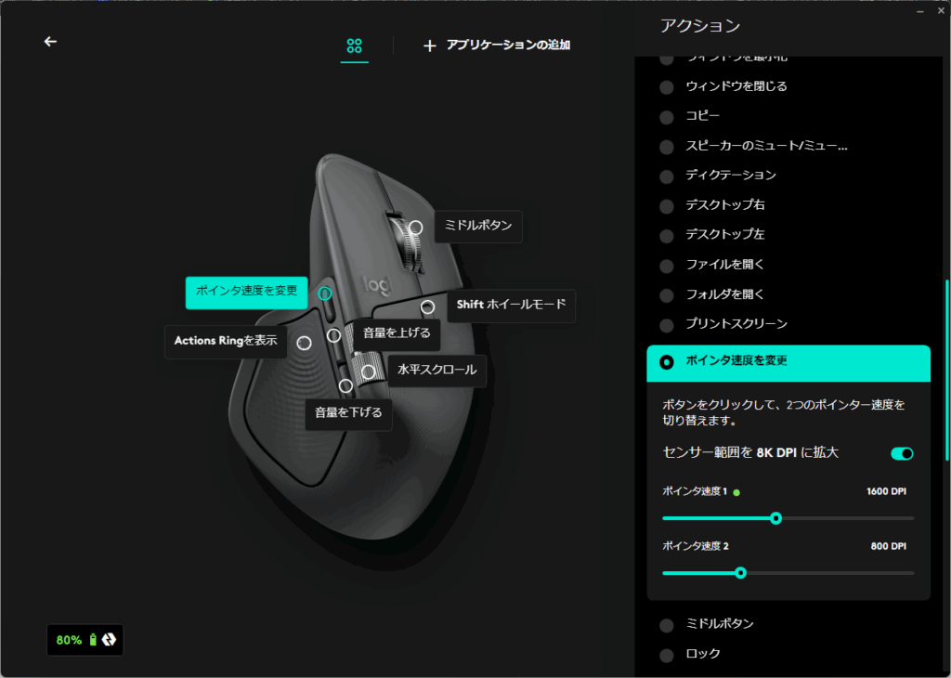This screenshot has height=678, width=951.
Task: Open the all-applications grid icon tab
Action: [x=354, y=46]
